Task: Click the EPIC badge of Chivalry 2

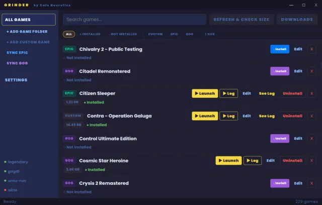Action: 69,49
